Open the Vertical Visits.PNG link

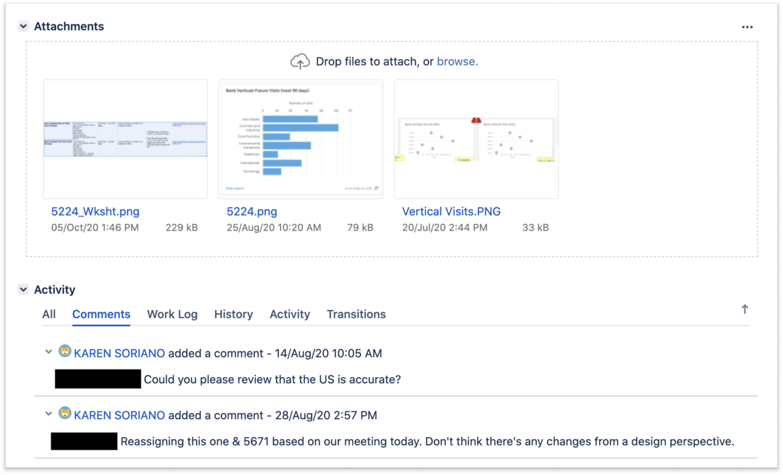click(451, 212)
